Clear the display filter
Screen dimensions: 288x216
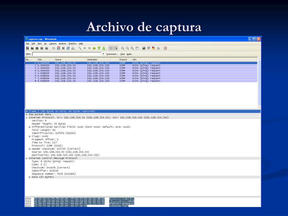(x=123, y=54)
